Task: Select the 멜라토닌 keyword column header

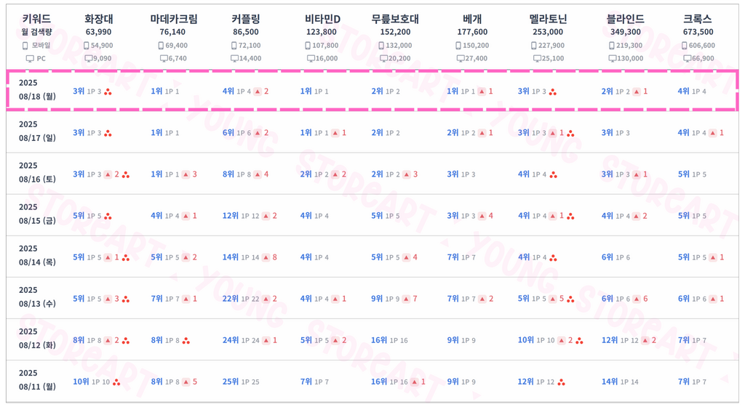Action: (x=548, y=19)
